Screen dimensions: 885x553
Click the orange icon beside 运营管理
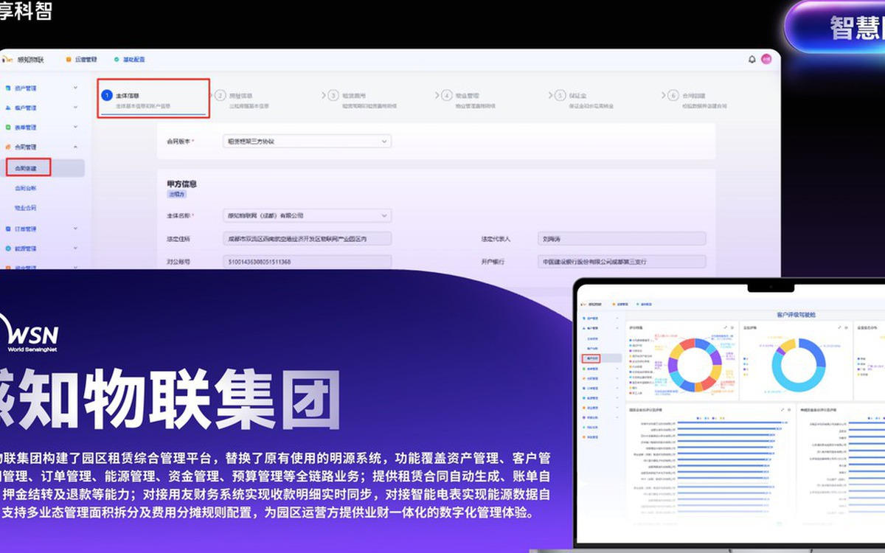pyautogui.click(x=69, y=59)
